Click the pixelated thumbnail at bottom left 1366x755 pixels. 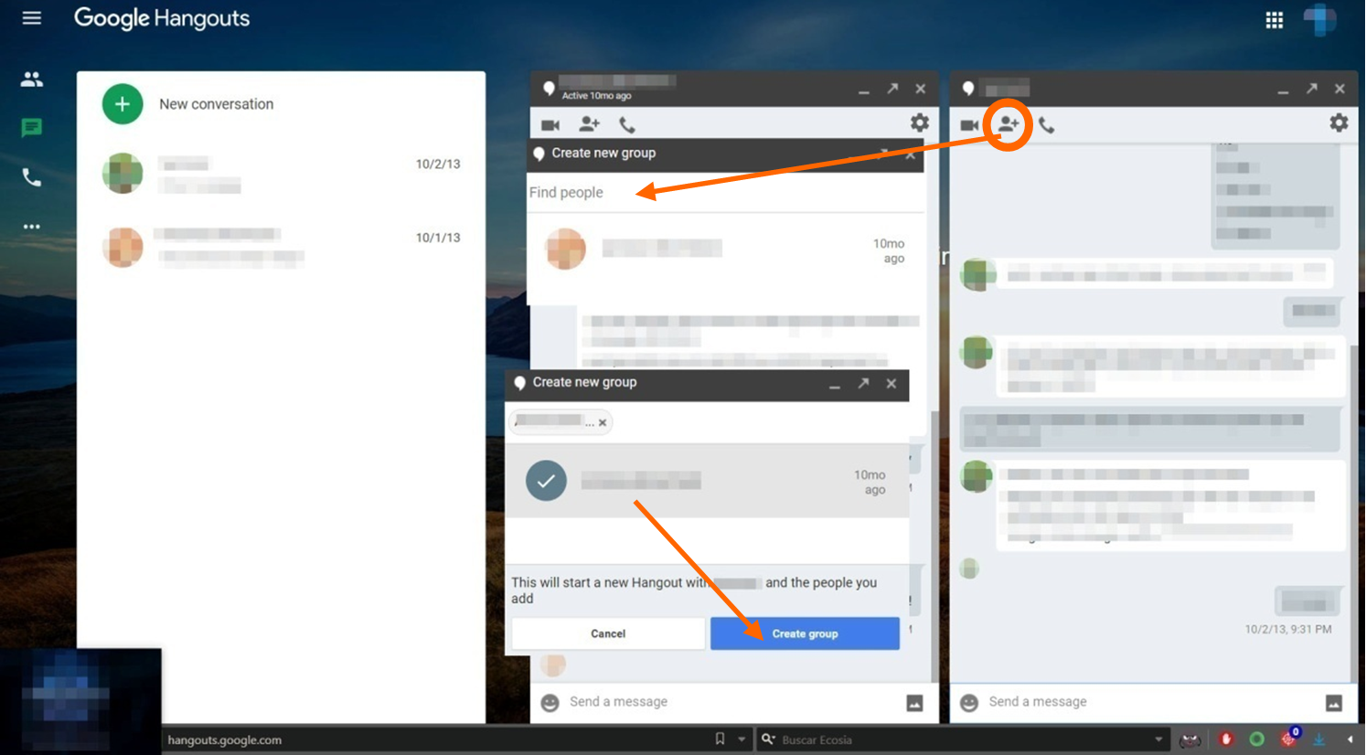[80, 701]
